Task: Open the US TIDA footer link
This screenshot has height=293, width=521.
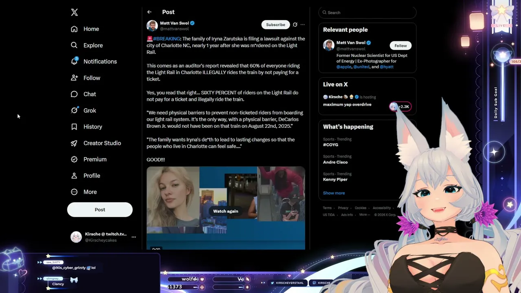Action: pyautogui.click(x=329, y=215)
